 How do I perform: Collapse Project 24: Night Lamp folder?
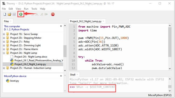[x=4, y=53]
